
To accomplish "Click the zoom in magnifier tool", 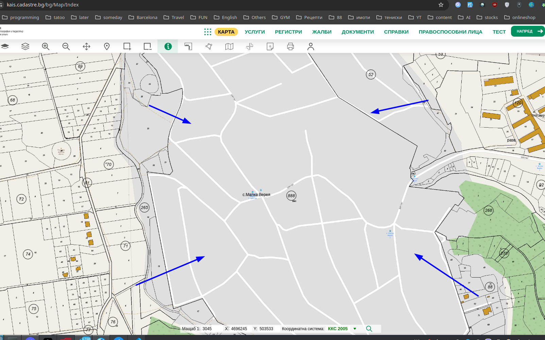I will click(46, 46).
